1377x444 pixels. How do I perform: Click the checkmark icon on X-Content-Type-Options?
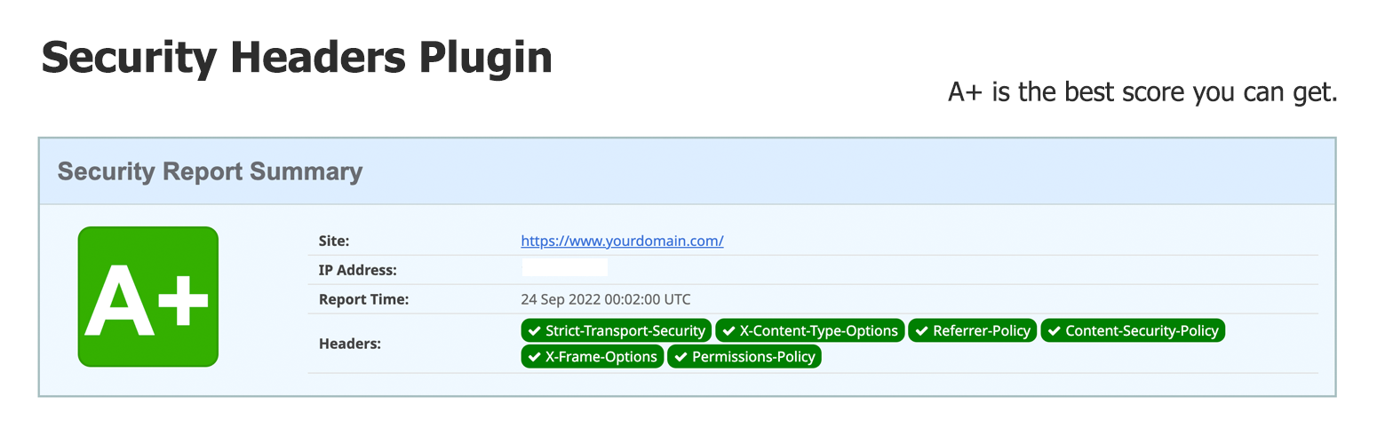(728, 331)
